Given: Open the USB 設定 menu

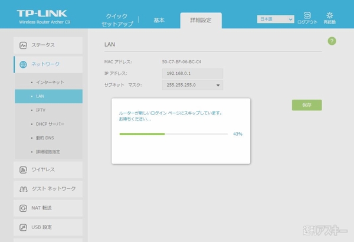Looking at the screenshot, I should coord(48,227).
